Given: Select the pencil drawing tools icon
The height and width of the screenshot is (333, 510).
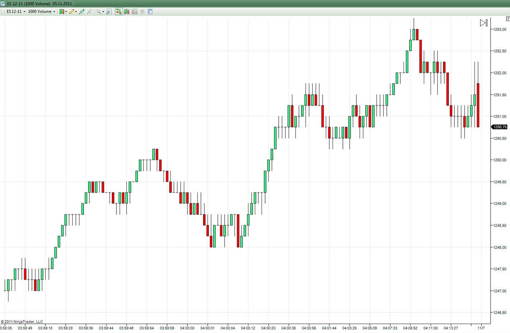Looking at the screenshot, I should click(x=71, y=11).
